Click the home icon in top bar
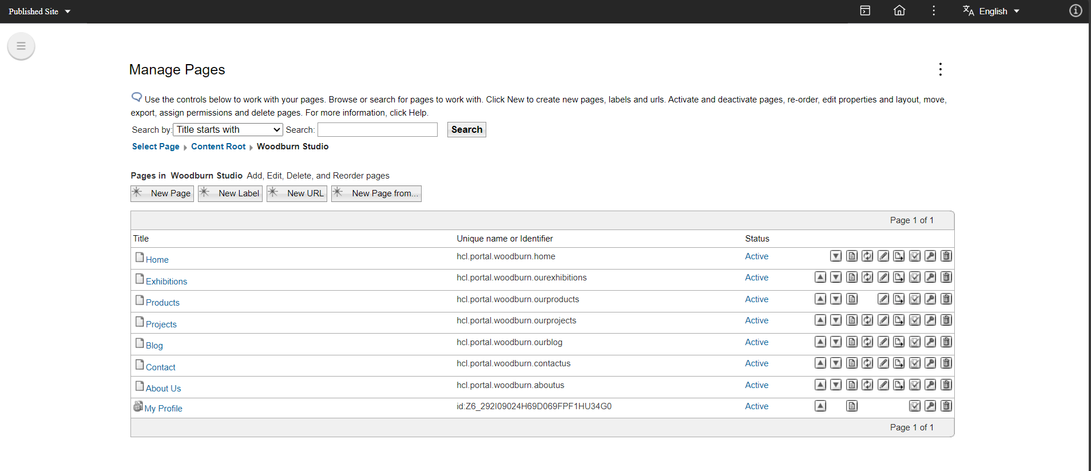Image resolution: width=1091 pixels, height=471 pixels. [899, 11]
